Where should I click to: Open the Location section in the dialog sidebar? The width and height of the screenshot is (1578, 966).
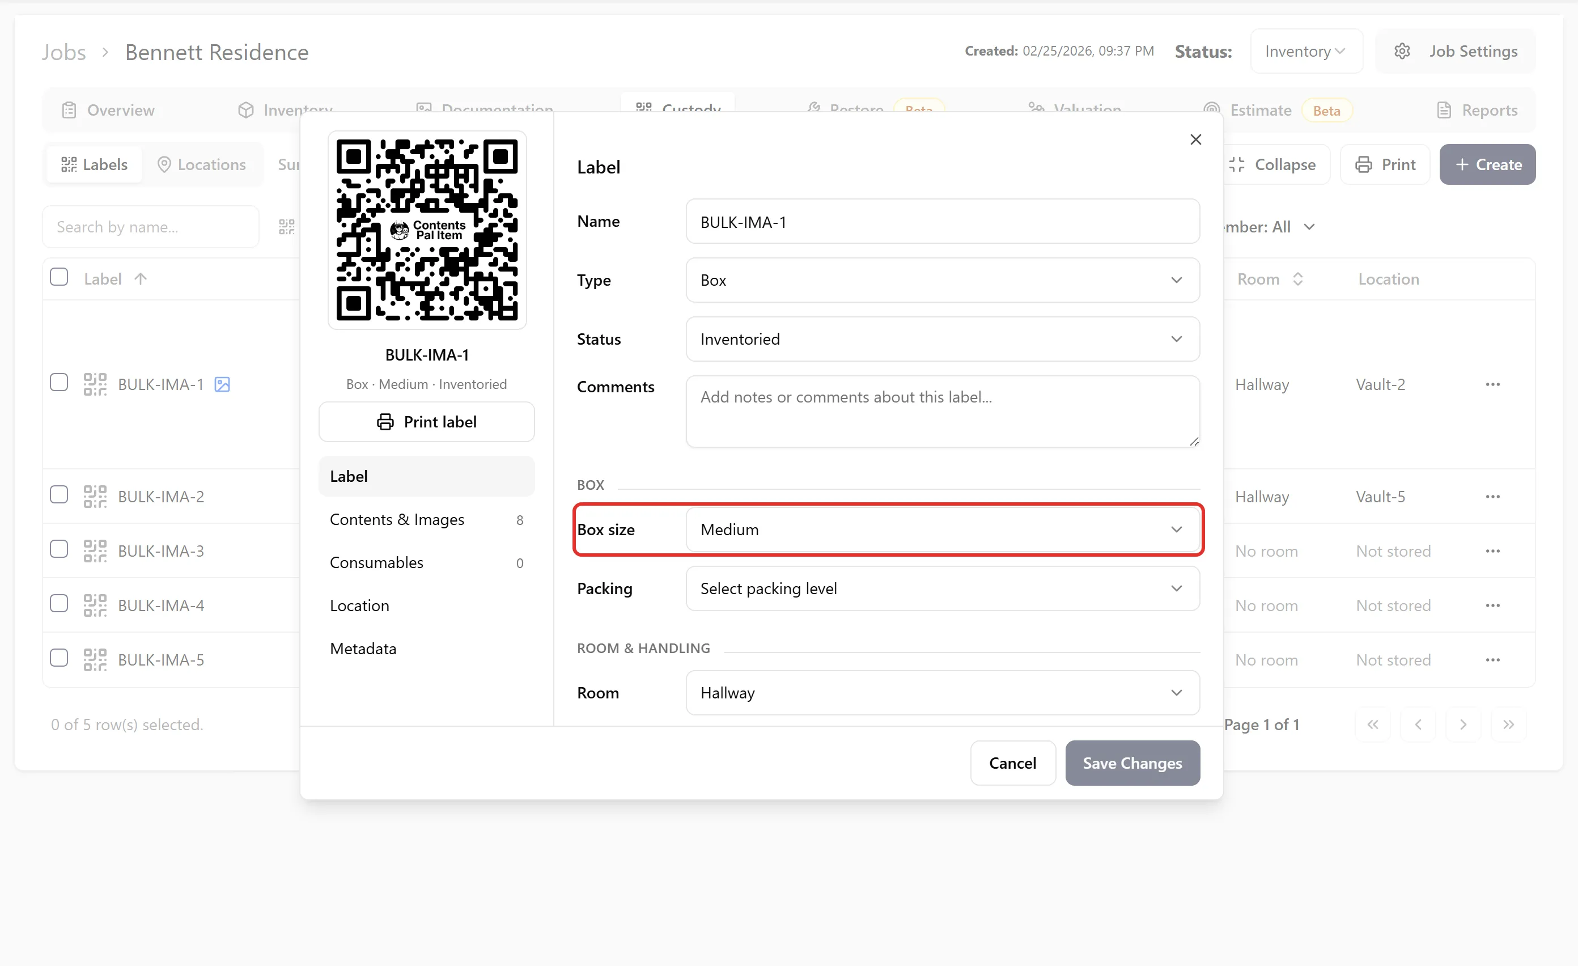pyautogui.click(x=426, y=605)
